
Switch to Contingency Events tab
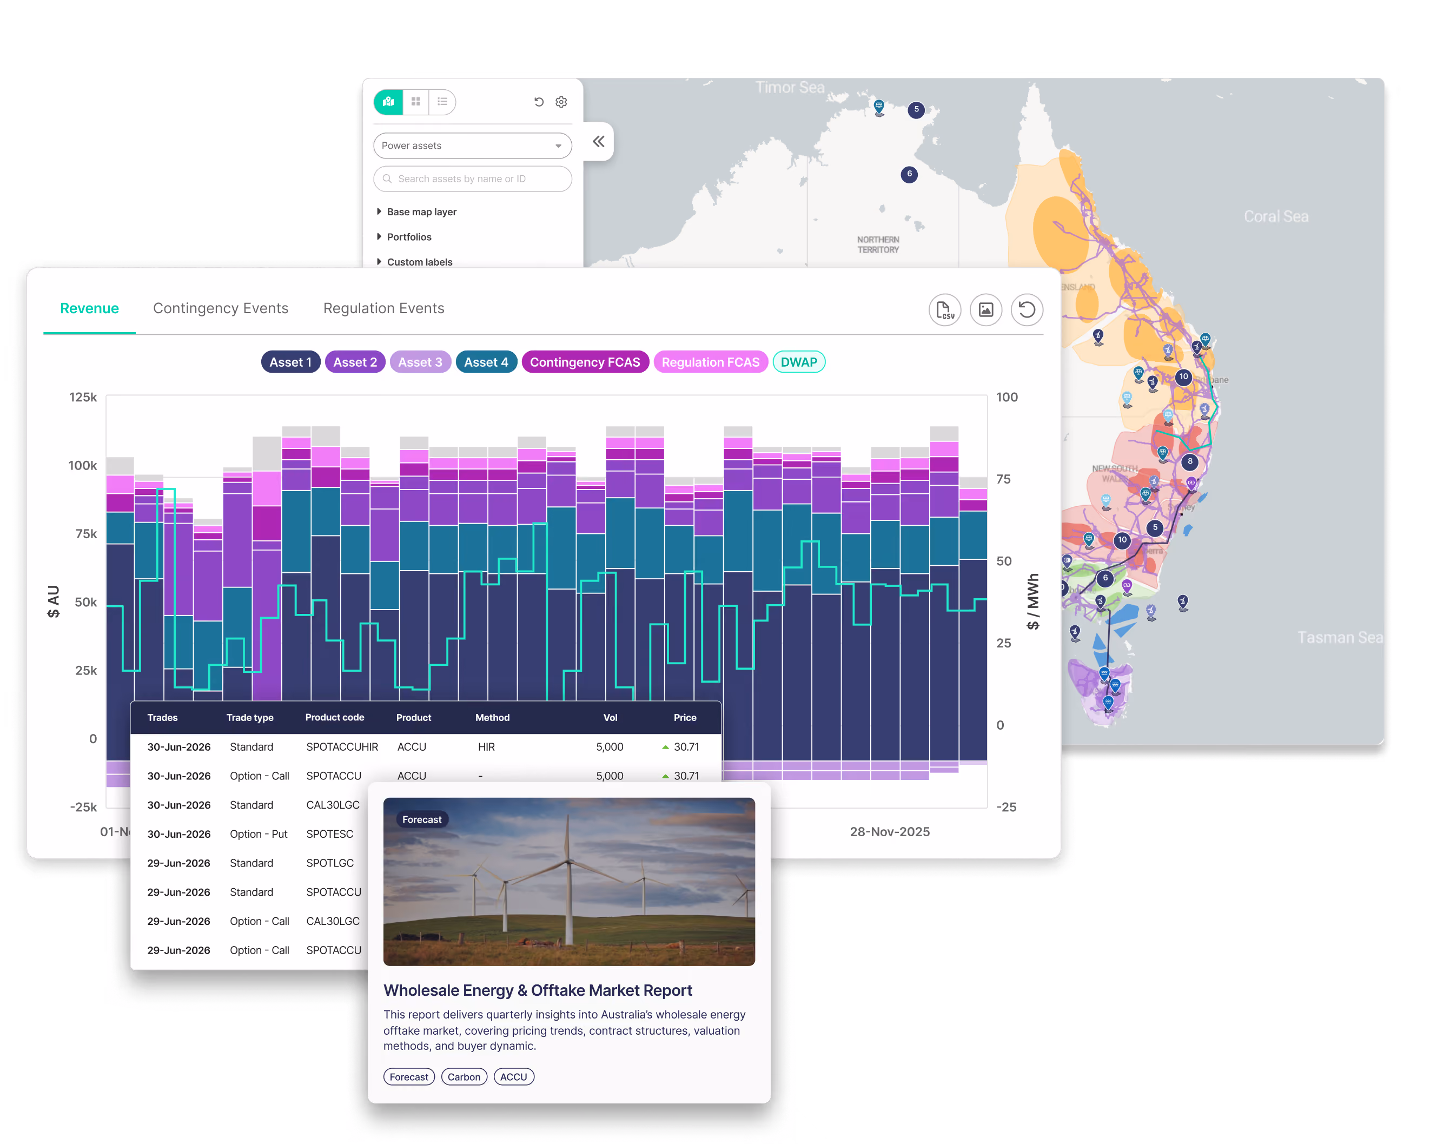click(221, 308)
